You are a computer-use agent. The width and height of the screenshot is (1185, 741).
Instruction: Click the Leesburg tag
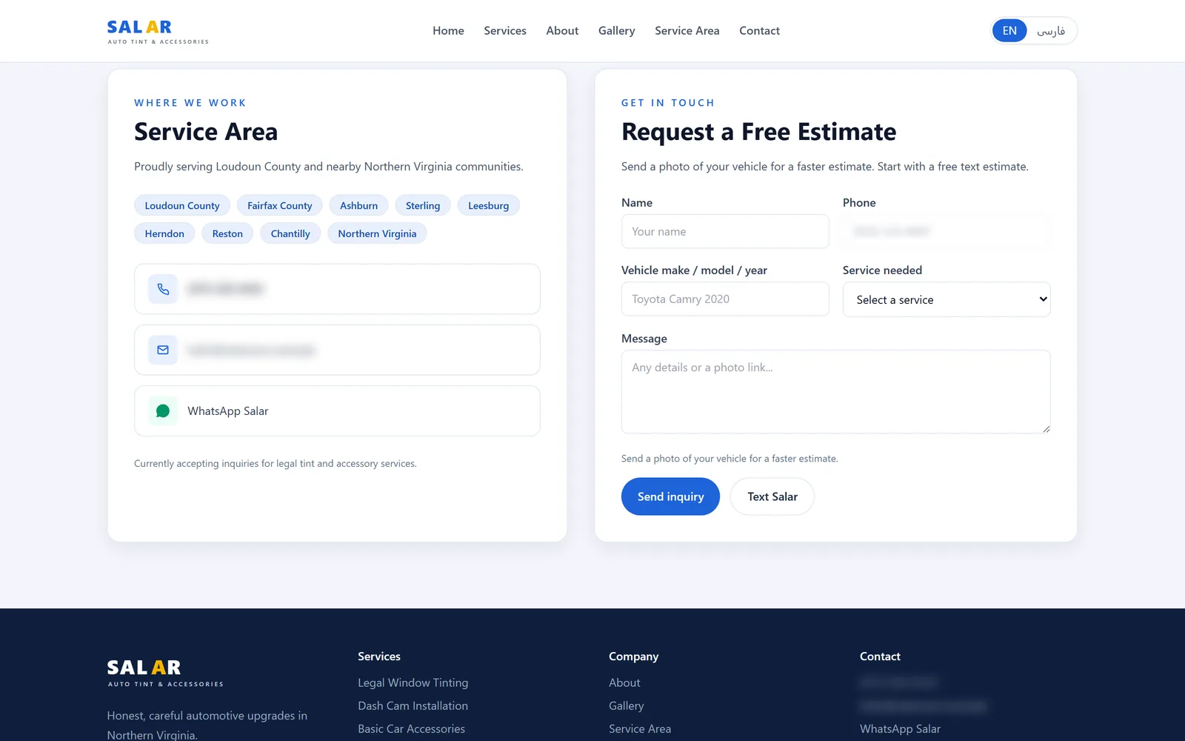489,205
